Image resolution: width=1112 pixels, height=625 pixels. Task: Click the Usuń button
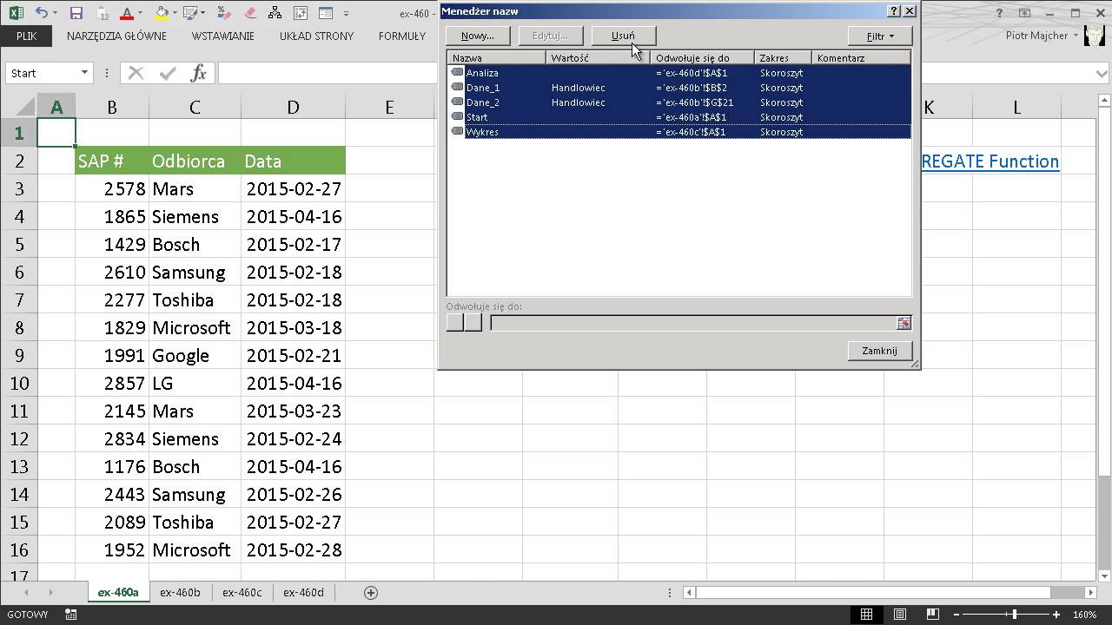pos(623,36)
